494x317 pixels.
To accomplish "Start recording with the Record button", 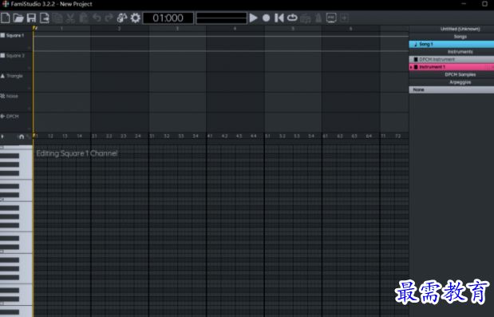I will (267, 18).
